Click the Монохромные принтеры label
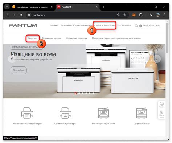The width and height of the screenshot is (172, 143). coord(27,124)
